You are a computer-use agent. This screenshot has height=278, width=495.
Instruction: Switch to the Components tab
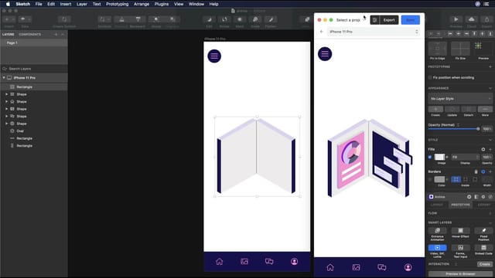pos(29,34)
